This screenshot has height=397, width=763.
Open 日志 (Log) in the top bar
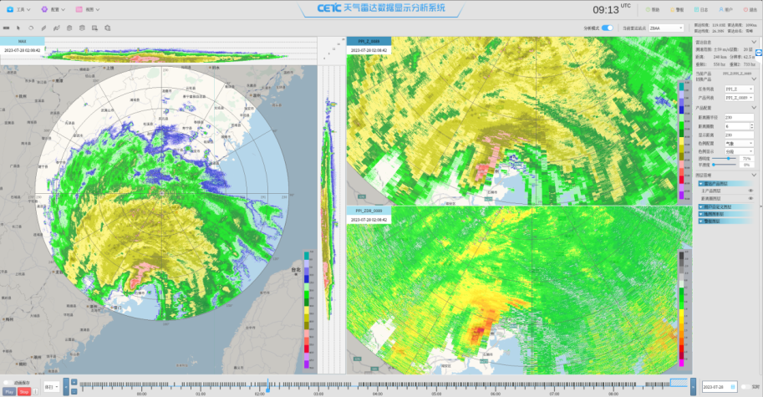tap(701, 10)
